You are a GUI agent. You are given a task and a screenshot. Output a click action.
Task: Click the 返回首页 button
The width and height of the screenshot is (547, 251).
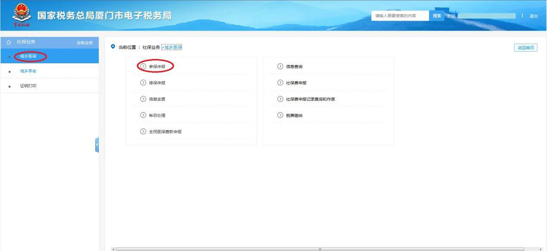(x=526, y=48)
